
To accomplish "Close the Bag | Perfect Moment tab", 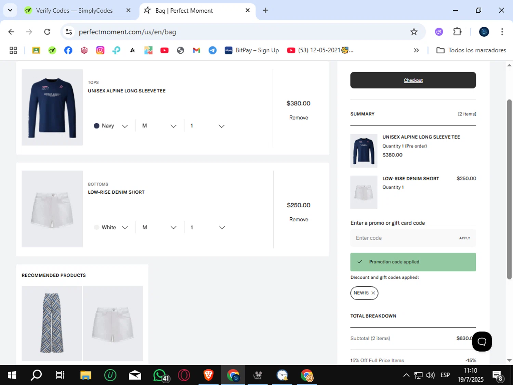I will (x=248, y=11).
